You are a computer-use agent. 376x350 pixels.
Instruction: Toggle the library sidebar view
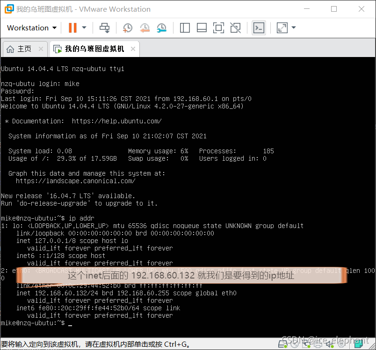185,28
